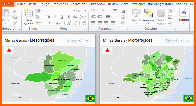Open the Transitions ribbon tab
196x106 pixels.
[x=60, y=4]
